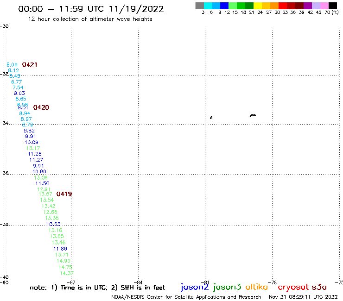
Task: Click the larger island outline on the map
Action: tap(253, 115)
